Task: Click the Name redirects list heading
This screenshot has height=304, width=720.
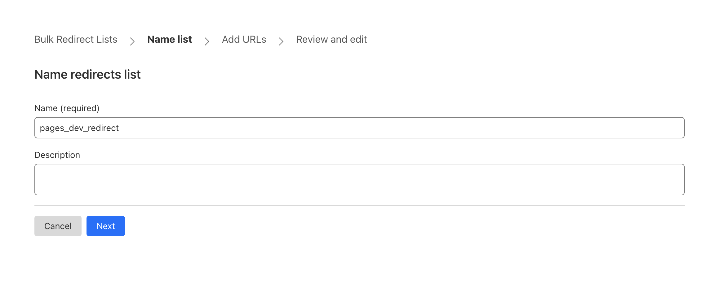Action: tap(87, 74)
